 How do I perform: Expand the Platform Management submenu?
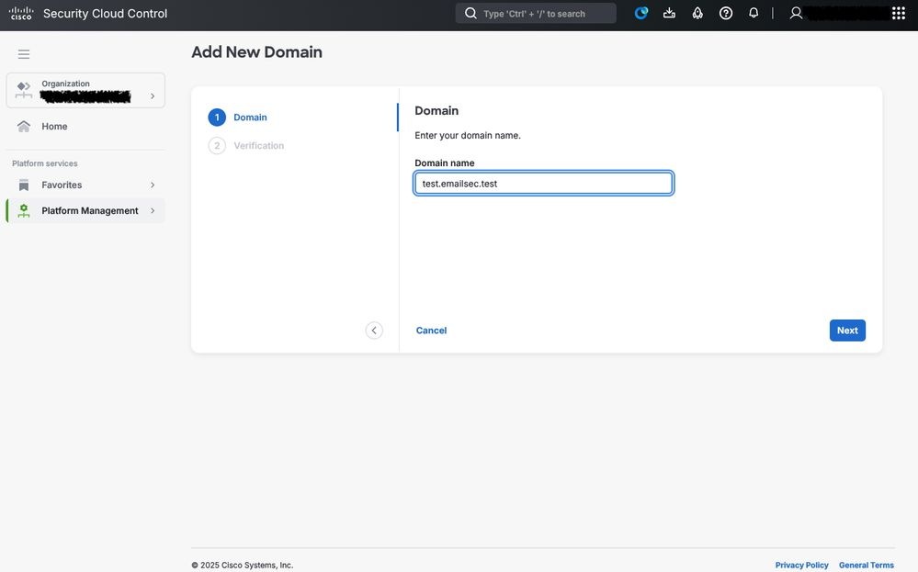[153, 211]
